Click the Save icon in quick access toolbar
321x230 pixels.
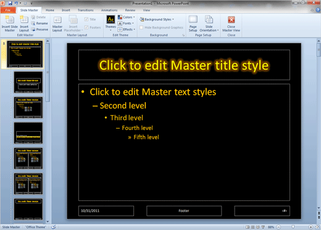pos(10,3)
